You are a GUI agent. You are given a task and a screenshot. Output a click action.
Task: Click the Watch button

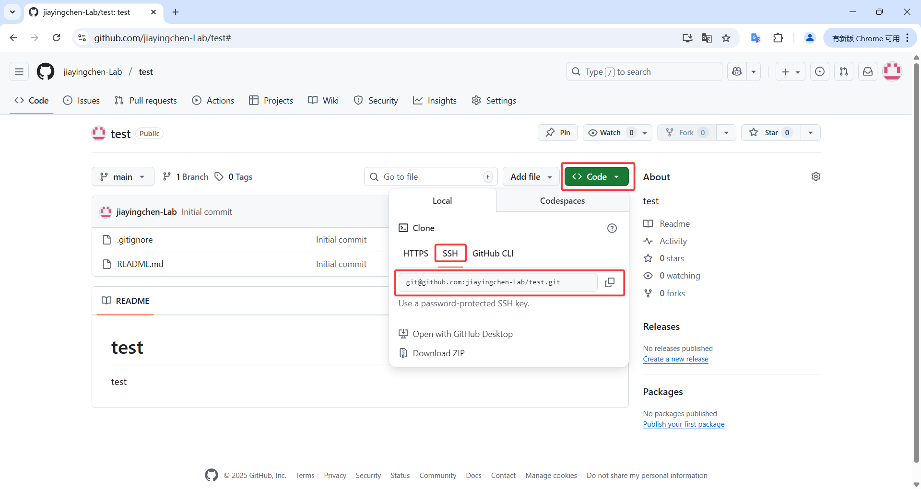612,133
